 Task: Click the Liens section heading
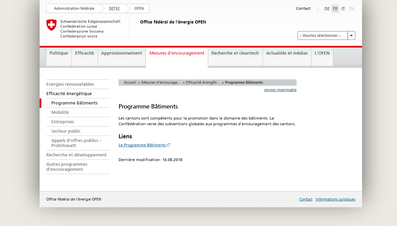125,136
